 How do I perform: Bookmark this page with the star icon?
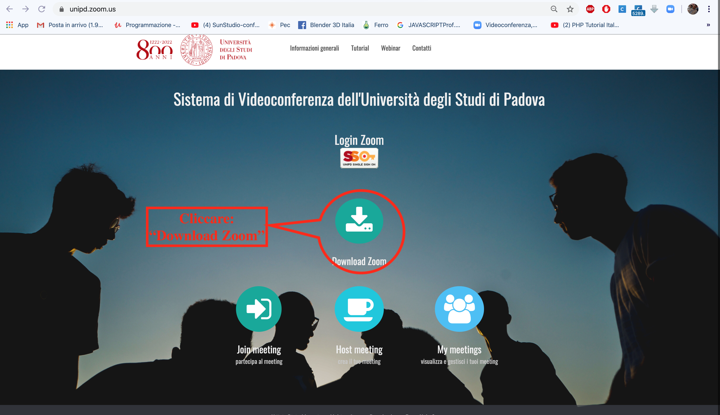(x=570, y=9)
